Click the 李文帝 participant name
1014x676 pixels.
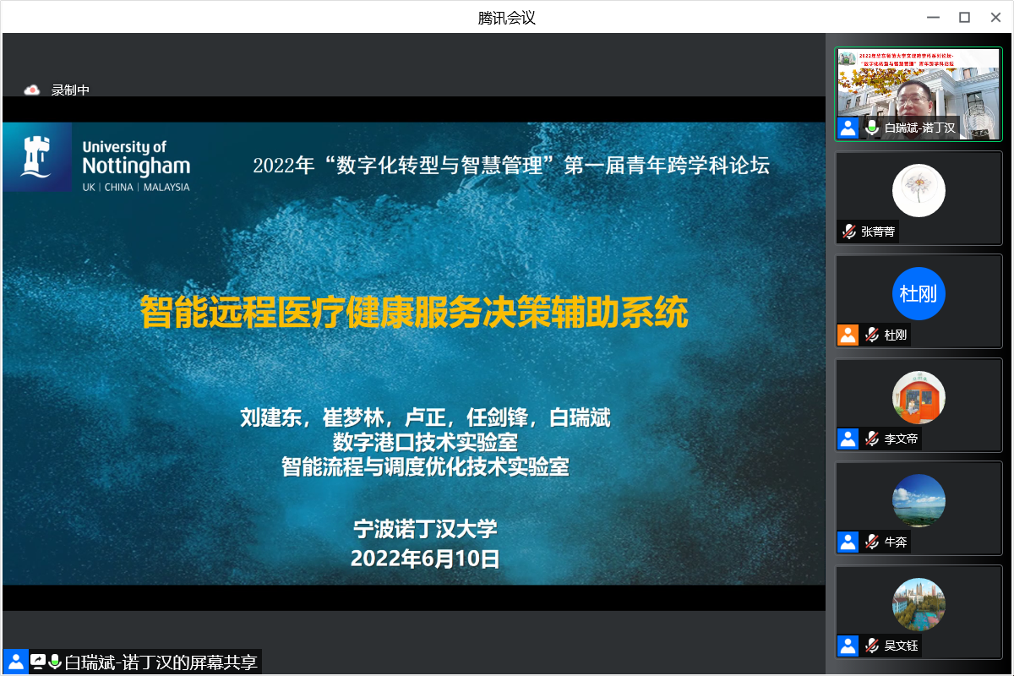pyautogui.click(x=901, y=439)
